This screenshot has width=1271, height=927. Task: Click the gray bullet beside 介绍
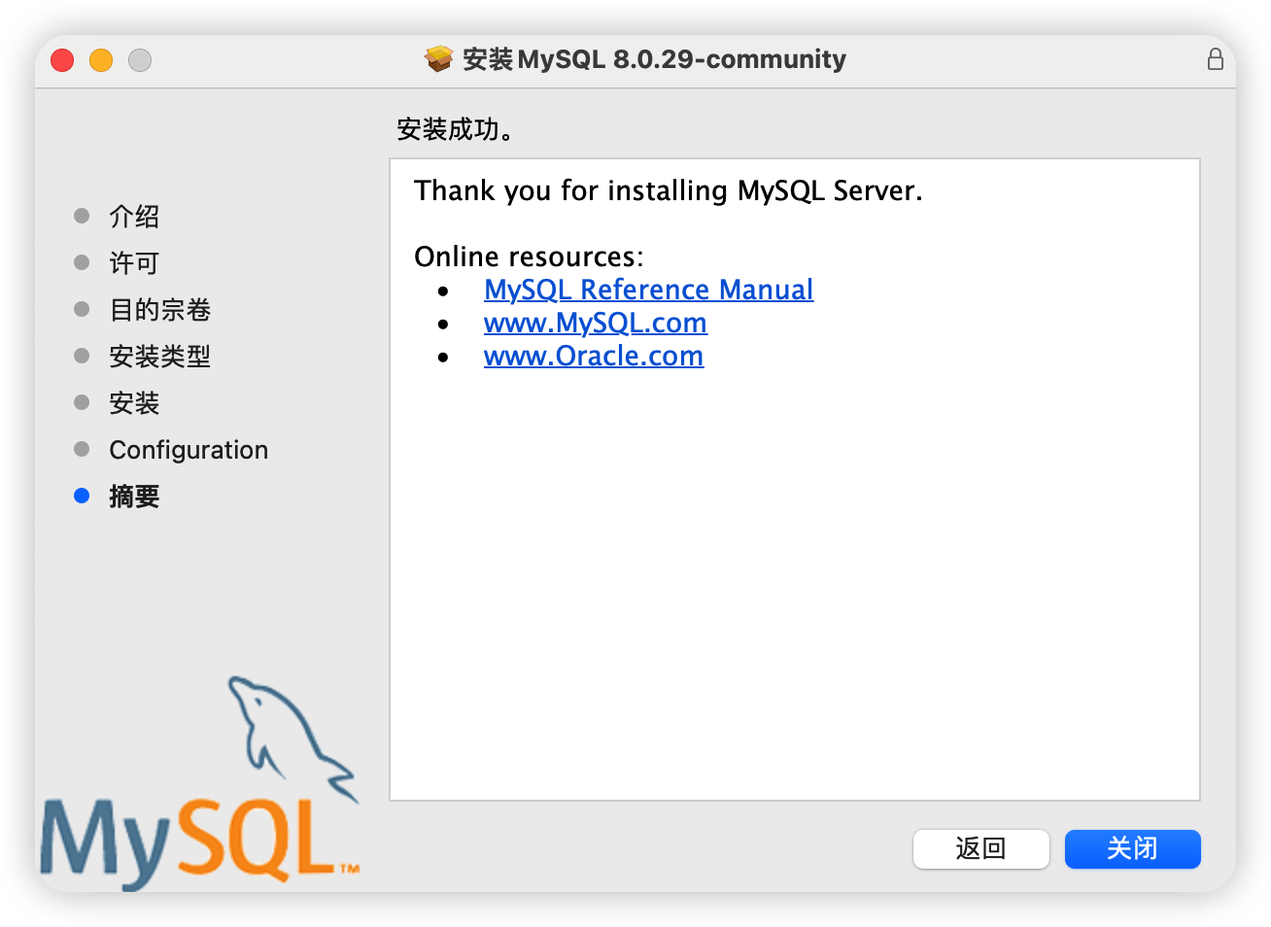click(82, 216)
